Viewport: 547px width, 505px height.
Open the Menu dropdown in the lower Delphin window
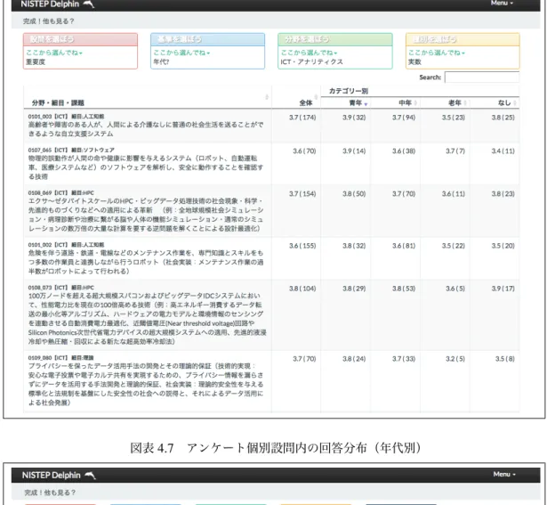[504, 474]
